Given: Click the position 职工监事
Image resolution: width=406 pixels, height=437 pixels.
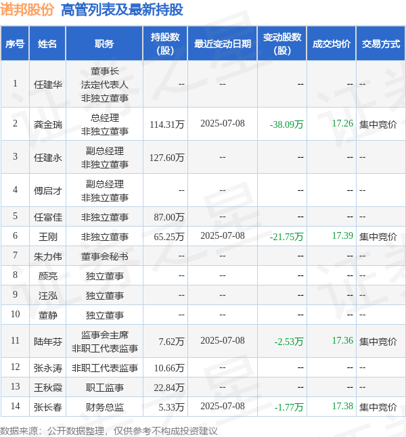Looking at the screenshot, I should pyautogui.click(x=105, y=388).
